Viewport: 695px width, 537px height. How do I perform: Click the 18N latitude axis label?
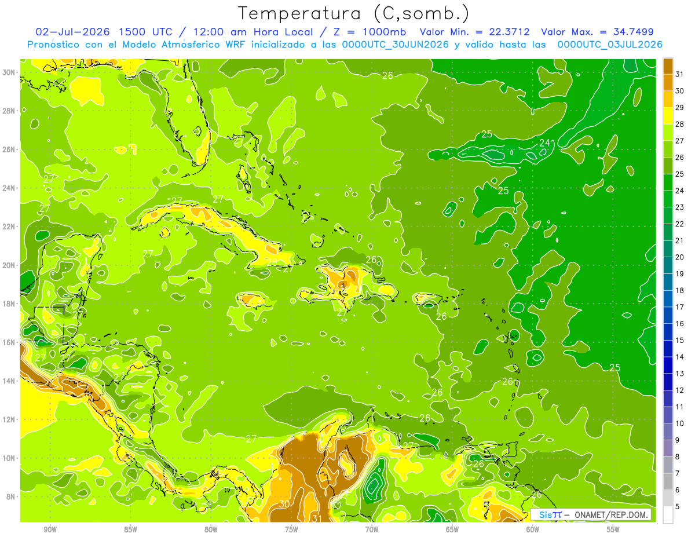pyautogui.click(x=9, y=304)
